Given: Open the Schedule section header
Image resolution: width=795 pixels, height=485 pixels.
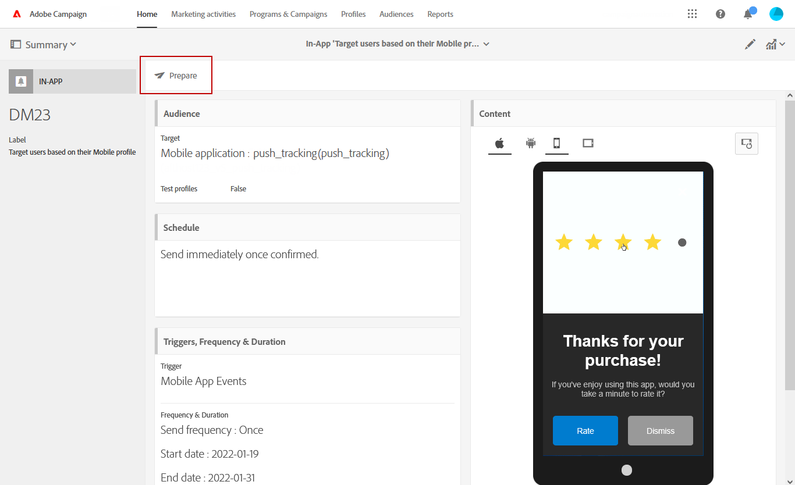Looking at the screenshot, I should (x=307, y=227).
